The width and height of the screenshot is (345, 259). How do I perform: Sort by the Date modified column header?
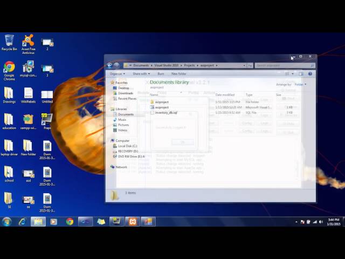tap(225, 95)
